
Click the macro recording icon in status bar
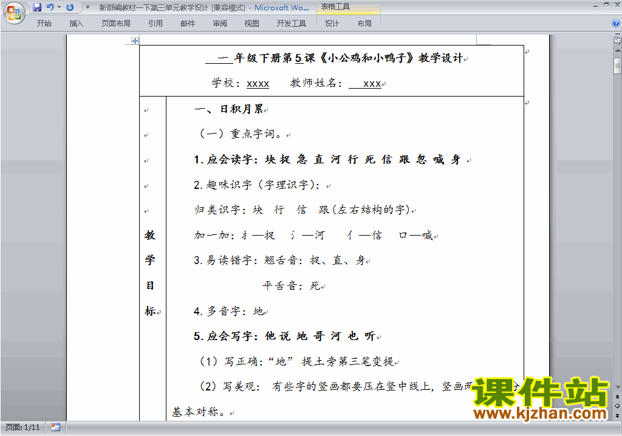(55, 427)
